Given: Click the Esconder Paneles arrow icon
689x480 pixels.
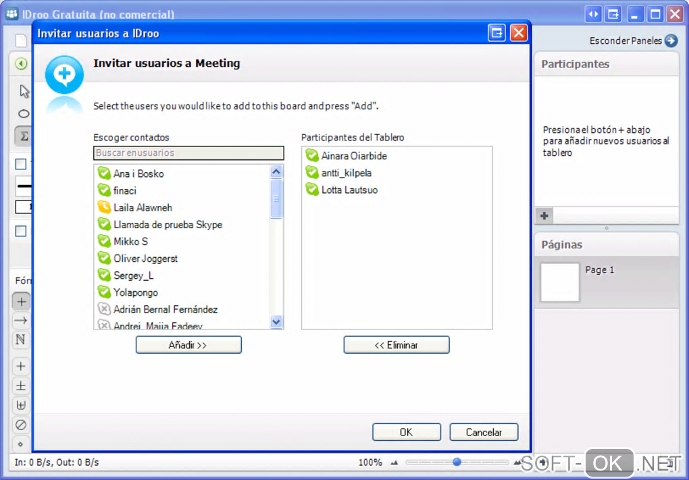Looking at the screenshot, I should (671, 41).
